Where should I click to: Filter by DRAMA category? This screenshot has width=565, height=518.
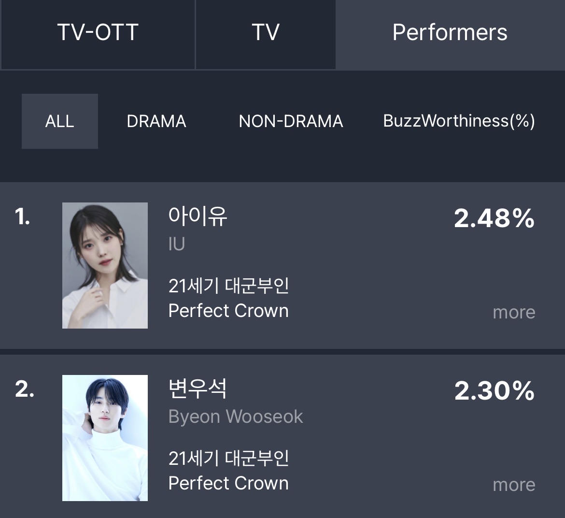point(156,121)
